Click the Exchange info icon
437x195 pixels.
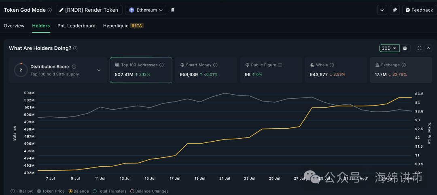(403, 65)
